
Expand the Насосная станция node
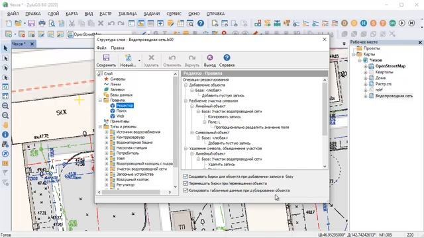coord(106,148)
